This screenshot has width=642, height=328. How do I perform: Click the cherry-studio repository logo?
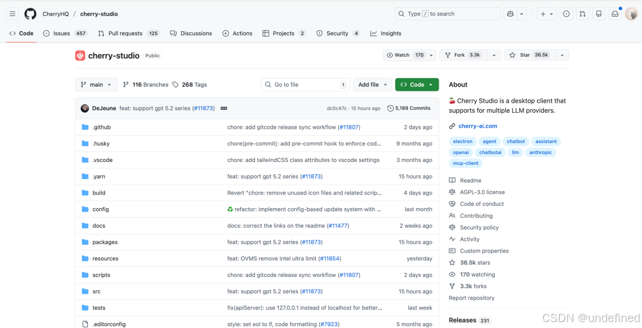coord(80,56)
